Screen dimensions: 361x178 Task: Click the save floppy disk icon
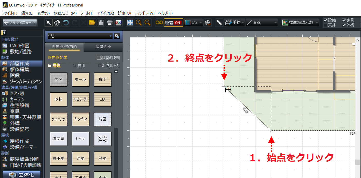click(101, 23)
